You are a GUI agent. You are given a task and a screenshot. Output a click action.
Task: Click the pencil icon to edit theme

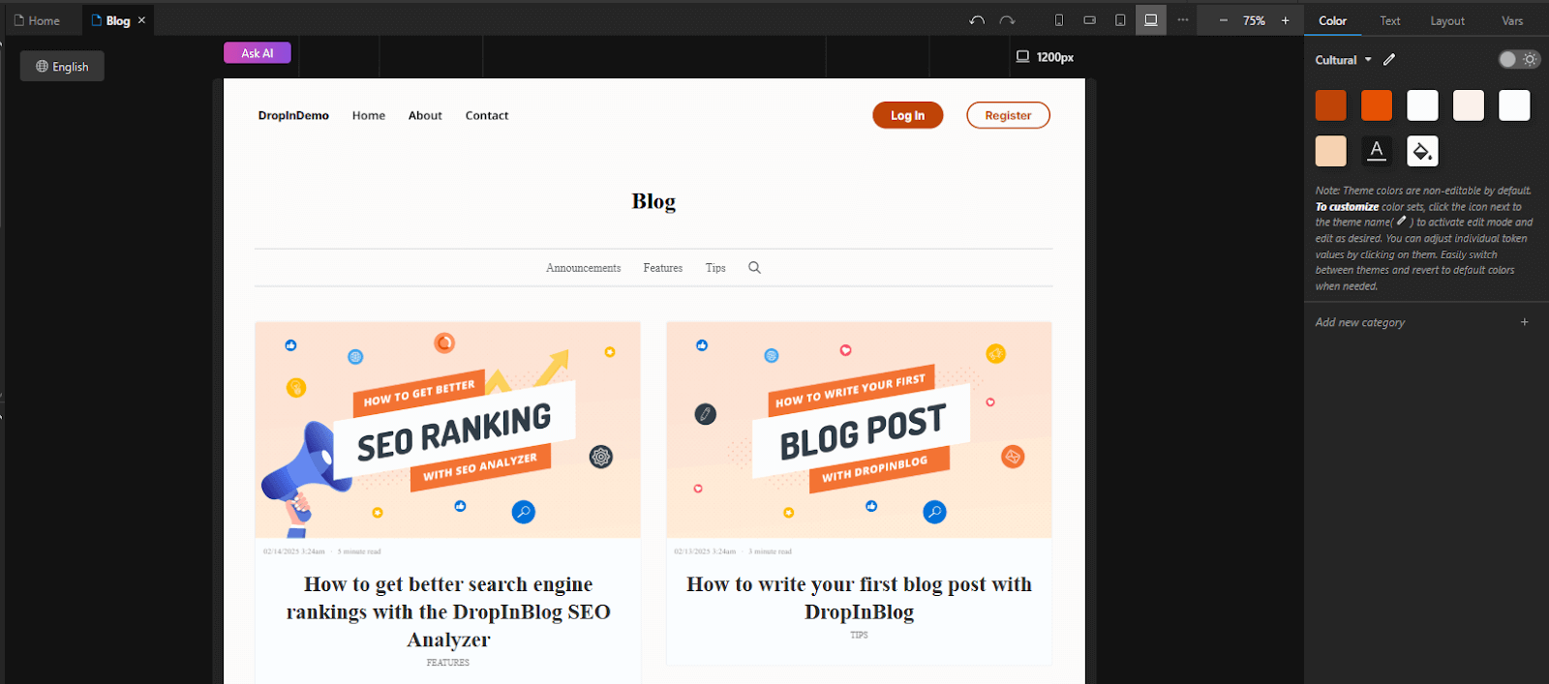(1389, 60)
